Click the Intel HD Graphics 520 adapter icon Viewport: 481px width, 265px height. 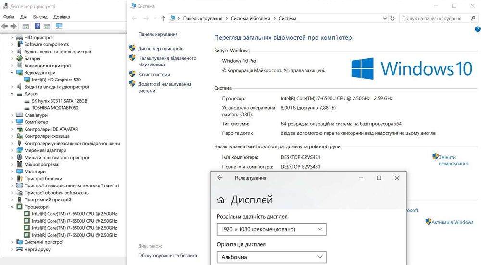tap(26, 79)
